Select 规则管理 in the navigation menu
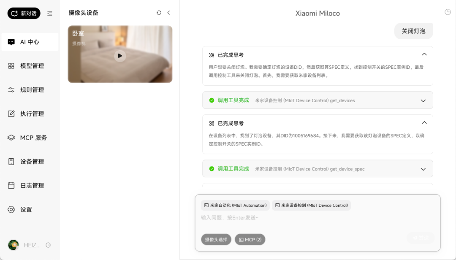The image size is (456, 260). coord(30,89)
